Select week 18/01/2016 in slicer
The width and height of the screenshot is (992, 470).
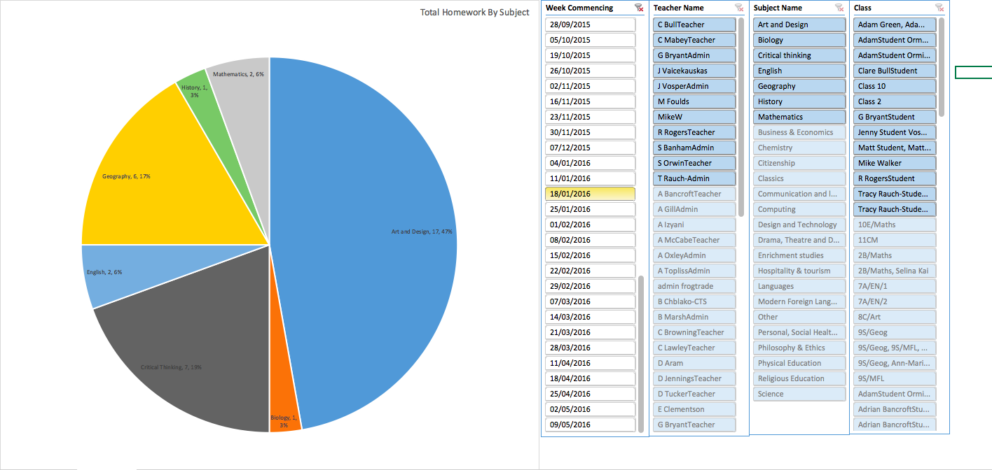point(590,194)
